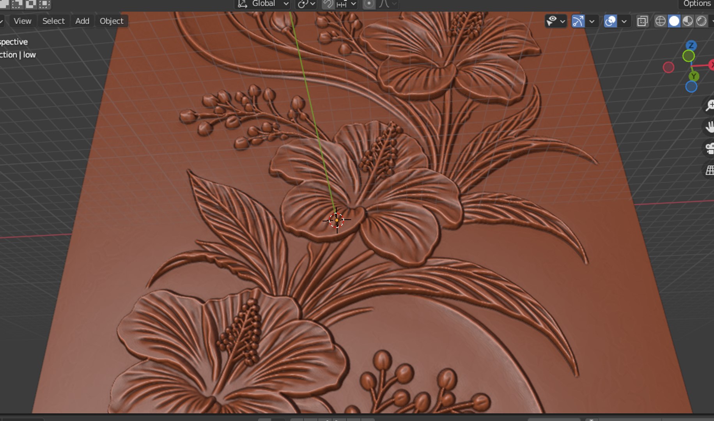Open the transform pivot point dropdown
Image resolution: width=714 pixels, height=421 pixels.
coord(307,4)
